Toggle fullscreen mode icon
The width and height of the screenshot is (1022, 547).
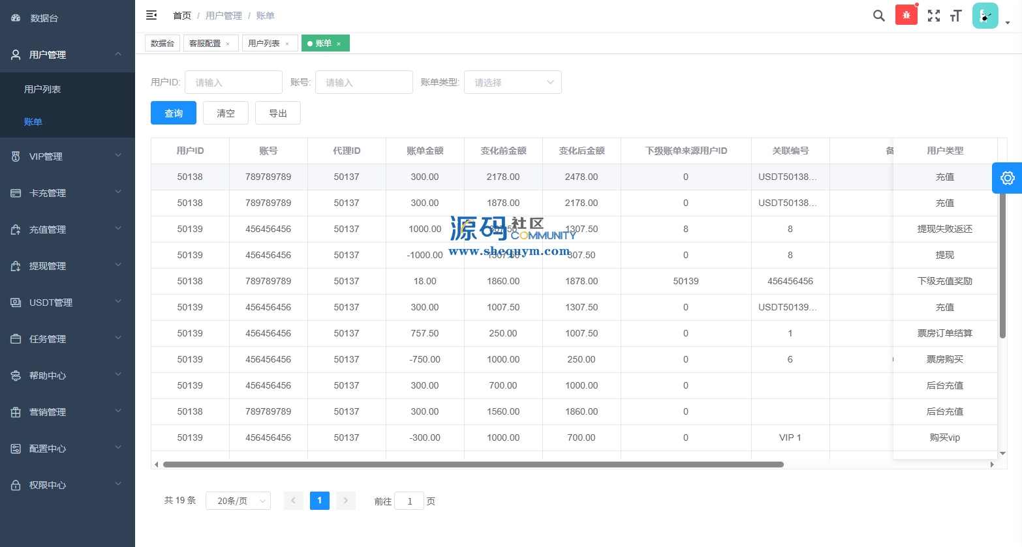(934, 16)
